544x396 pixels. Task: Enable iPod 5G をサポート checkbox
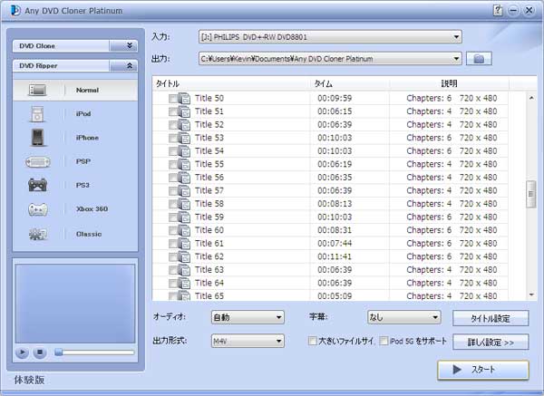pyautogui.click(x=384, y=341)
